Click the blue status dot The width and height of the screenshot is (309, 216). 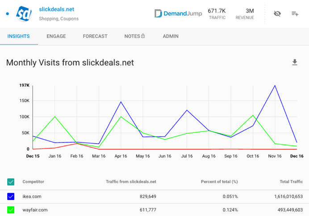point(8,13)
